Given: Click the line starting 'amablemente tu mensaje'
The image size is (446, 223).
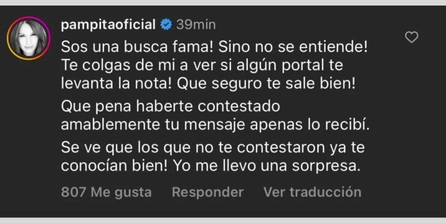Looking at the screenshot, I should [216, 125].
